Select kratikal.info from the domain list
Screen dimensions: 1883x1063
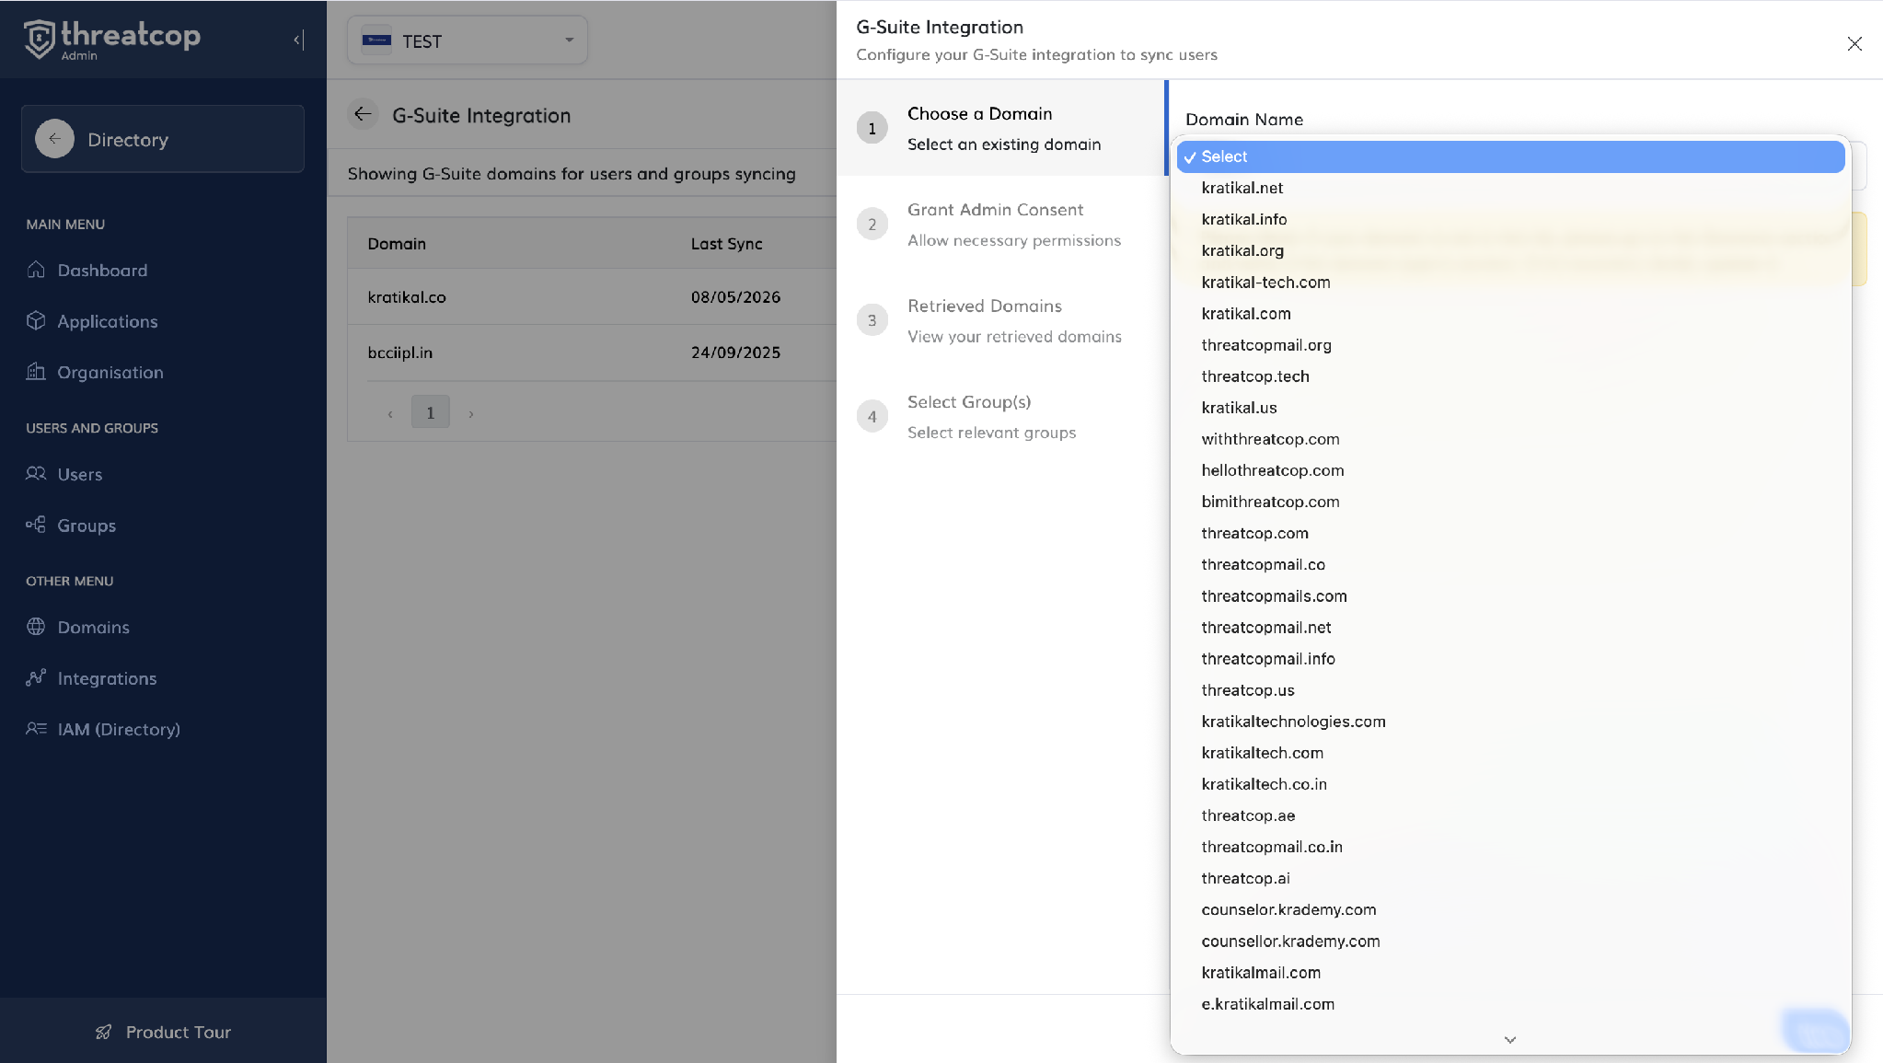[x=1510, y=219]
